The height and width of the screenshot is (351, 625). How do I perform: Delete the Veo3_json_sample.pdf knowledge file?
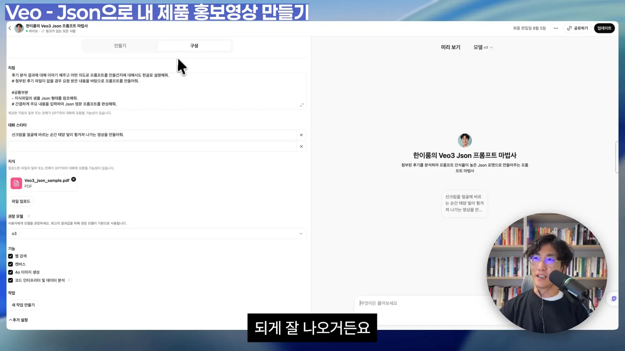(74, 179)
